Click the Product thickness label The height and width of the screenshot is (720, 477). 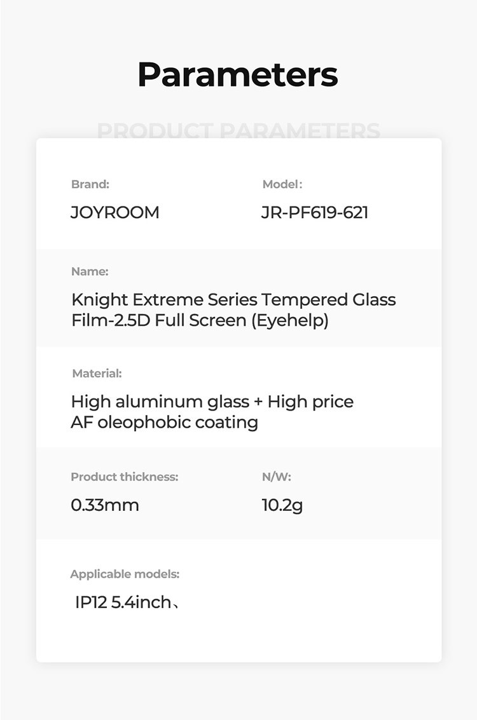click(x=125, y=477)
